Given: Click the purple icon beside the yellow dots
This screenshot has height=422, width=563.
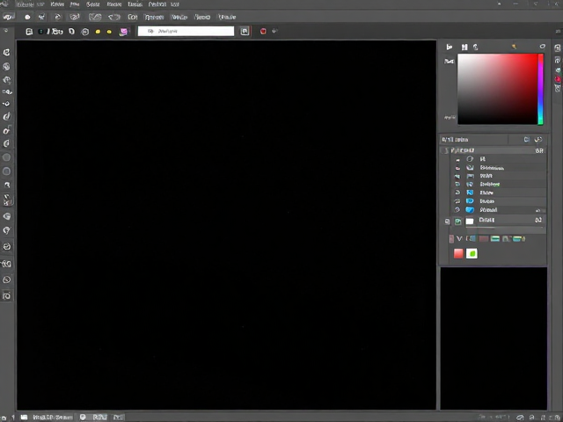Looking at the screenshot, I should (x=124, y=32).
